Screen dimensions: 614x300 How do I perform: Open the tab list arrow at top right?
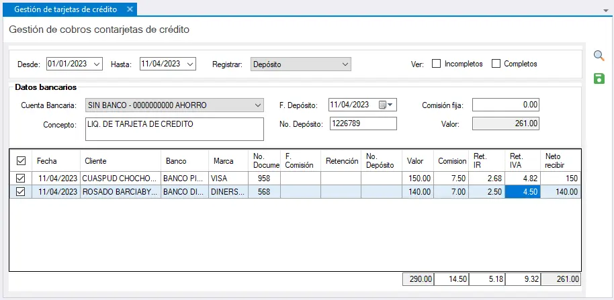coord(606,11)
